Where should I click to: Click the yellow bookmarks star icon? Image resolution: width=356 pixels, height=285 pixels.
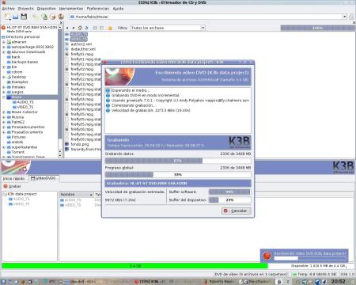click(110, 28)
